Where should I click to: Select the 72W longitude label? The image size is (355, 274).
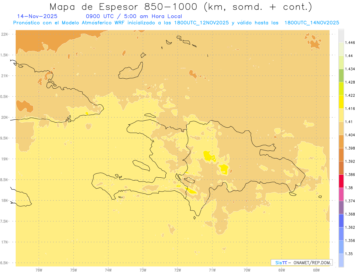click(x=177, y=270)
